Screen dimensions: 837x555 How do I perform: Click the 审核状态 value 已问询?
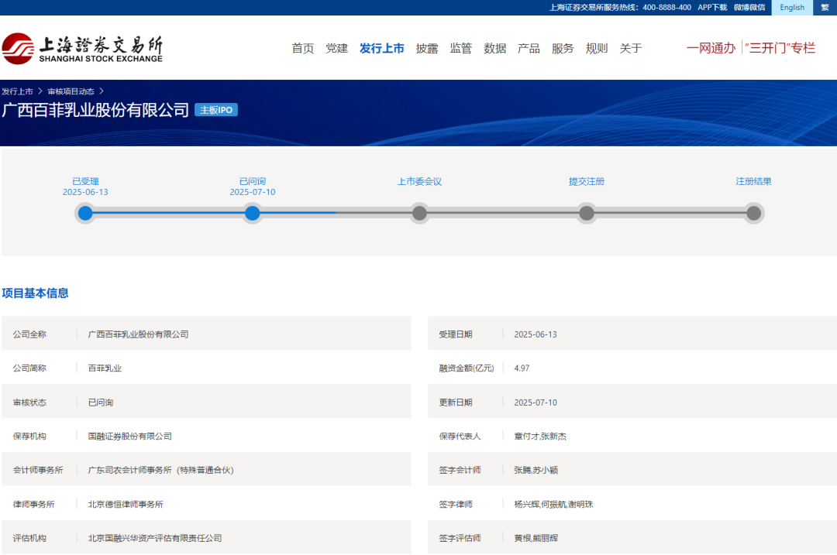(x=100, y=403)
